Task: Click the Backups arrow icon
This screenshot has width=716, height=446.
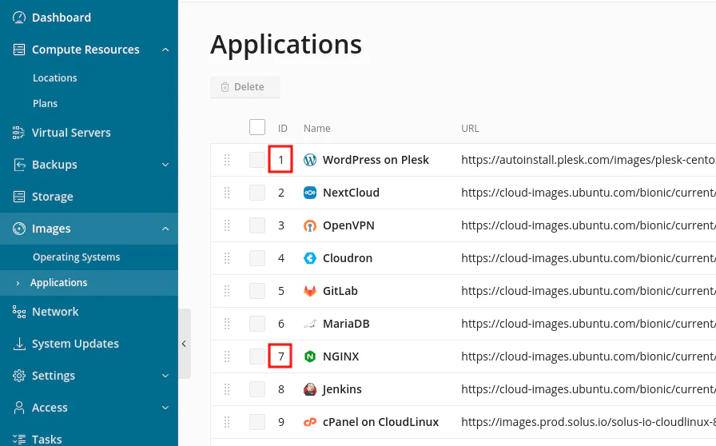Action: [19, 165]
